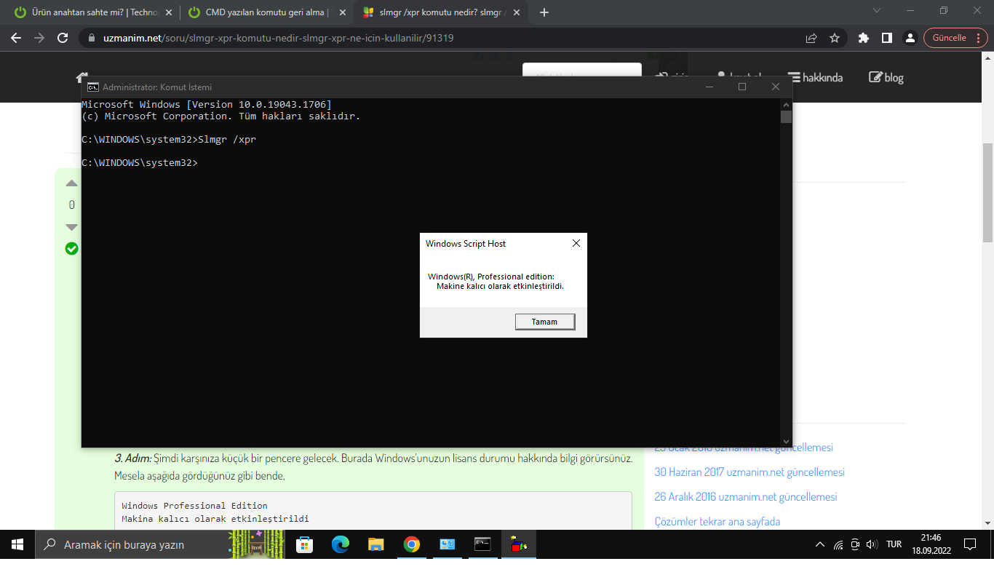Open 'Çözümler tekrar ana sayfada' link
Screen dimensions: 994x572
(x=717, y=522)
